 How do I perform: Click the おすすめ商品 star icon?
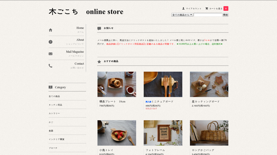click(x=99, y=62)
